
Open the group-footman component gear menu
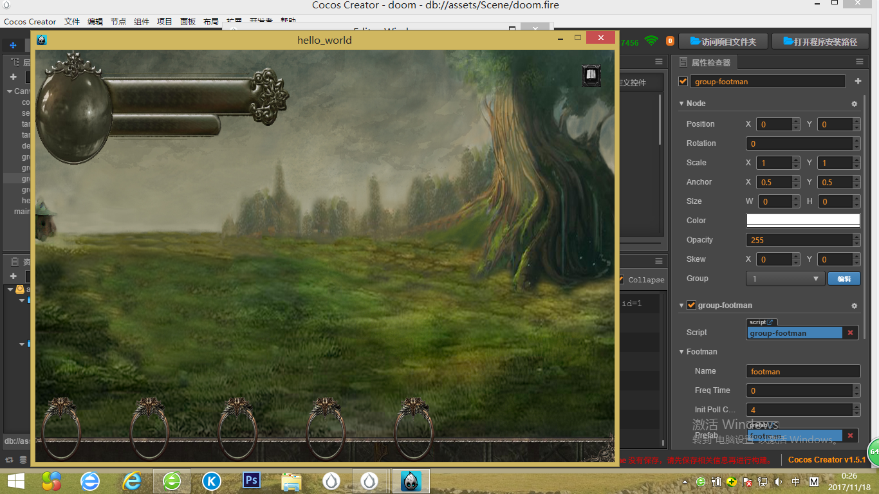coord(854,306)
